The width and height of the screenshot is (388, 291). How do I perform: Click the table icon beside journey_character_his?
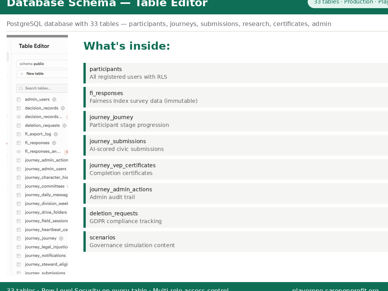(19, 177)
